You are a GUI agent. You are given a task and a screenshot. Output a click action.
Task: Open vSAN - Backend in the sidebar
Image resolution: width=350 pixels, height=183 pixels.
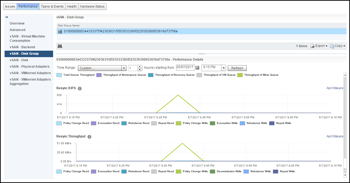tap(22, 47)
